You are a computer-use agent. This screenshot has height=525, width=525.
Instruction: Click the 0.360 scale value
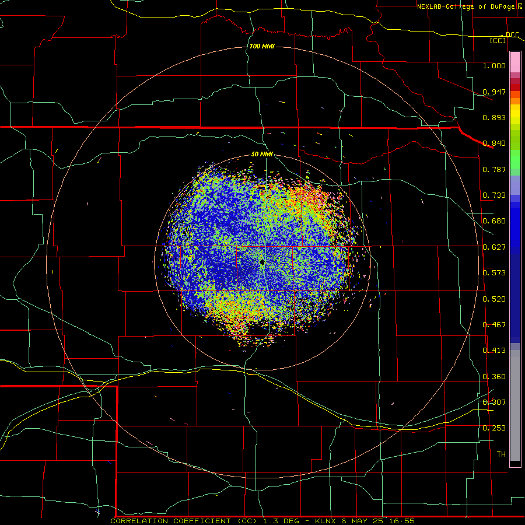click(x=494, y=377)
